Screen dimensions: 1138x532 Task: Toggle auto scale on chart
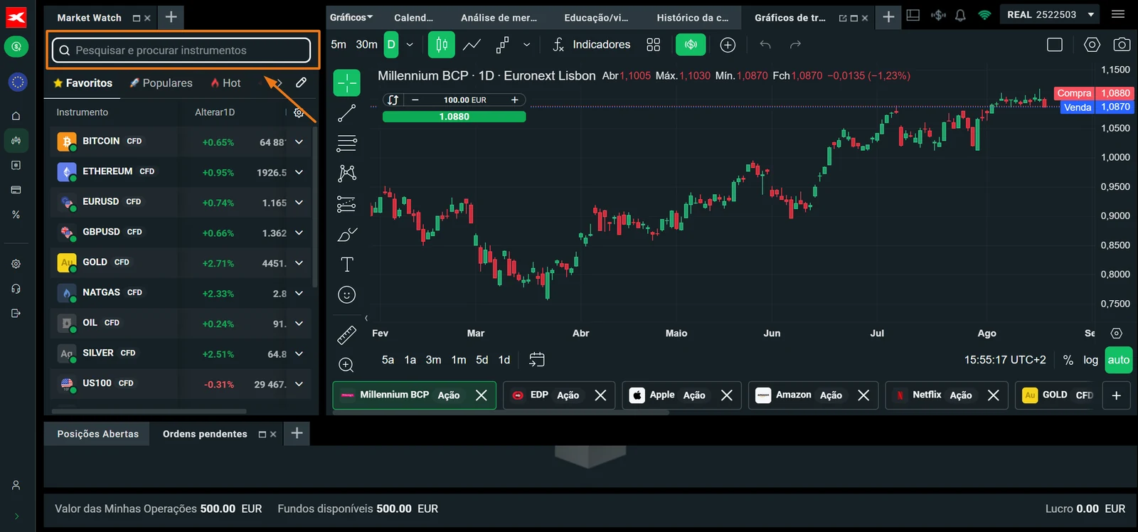(1118, 360)
